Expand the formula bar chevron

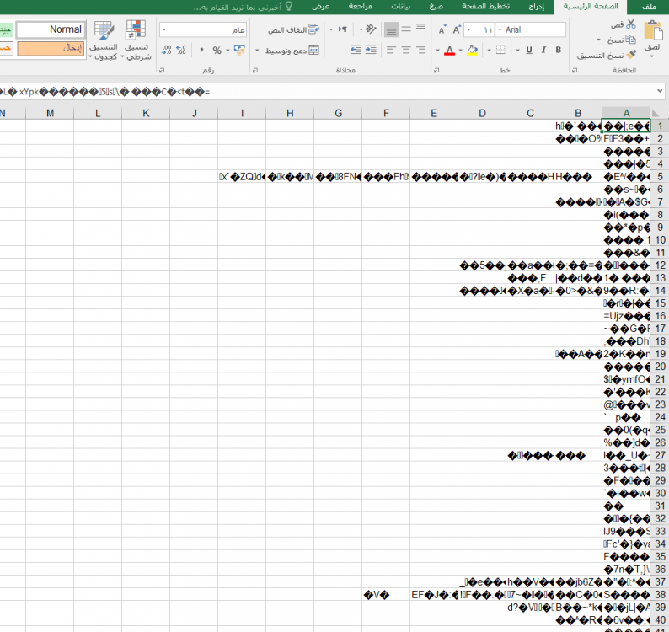click(660, 91)
